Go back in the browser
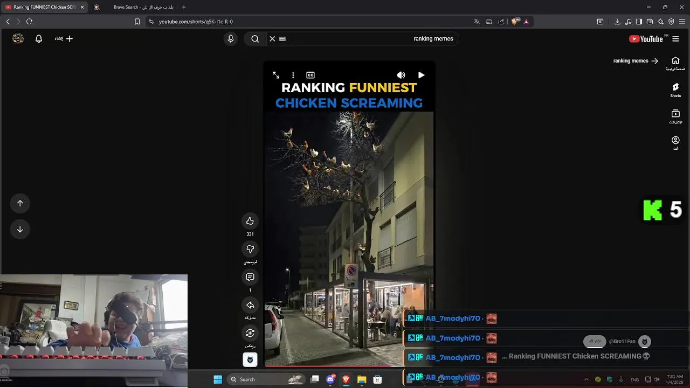The image size is (690, 388). [x=8, y=22]
